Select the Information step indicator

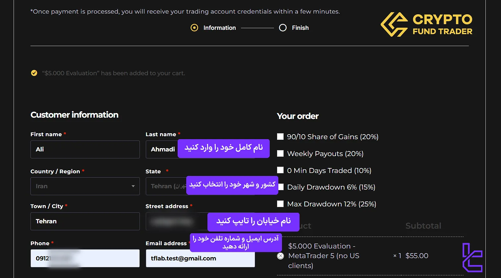click(x=194, y=28)
